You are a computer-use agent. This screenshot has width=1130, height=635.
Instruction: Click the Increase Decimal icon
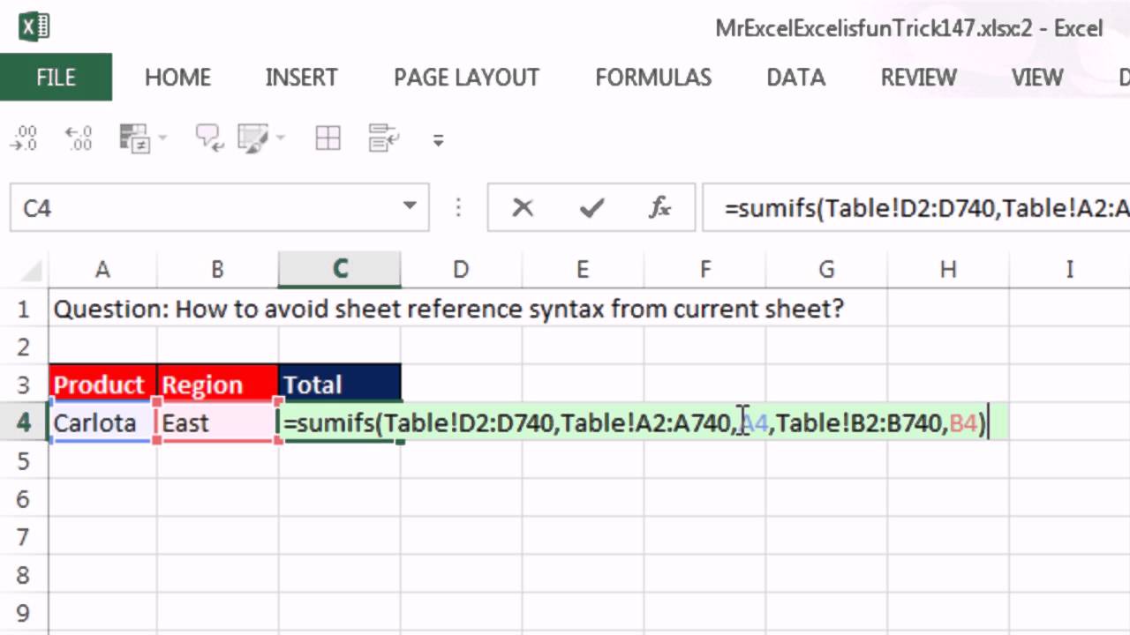[x=79, y=138]
